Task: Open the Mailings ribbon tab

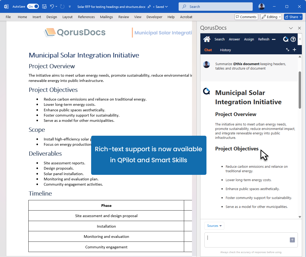Action: click(x=106, y=17)
